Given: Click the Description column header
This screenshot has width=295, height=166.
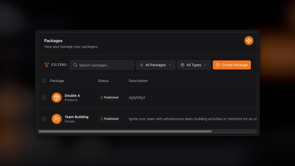Looking at the screenshot, I should click(138, 81).
